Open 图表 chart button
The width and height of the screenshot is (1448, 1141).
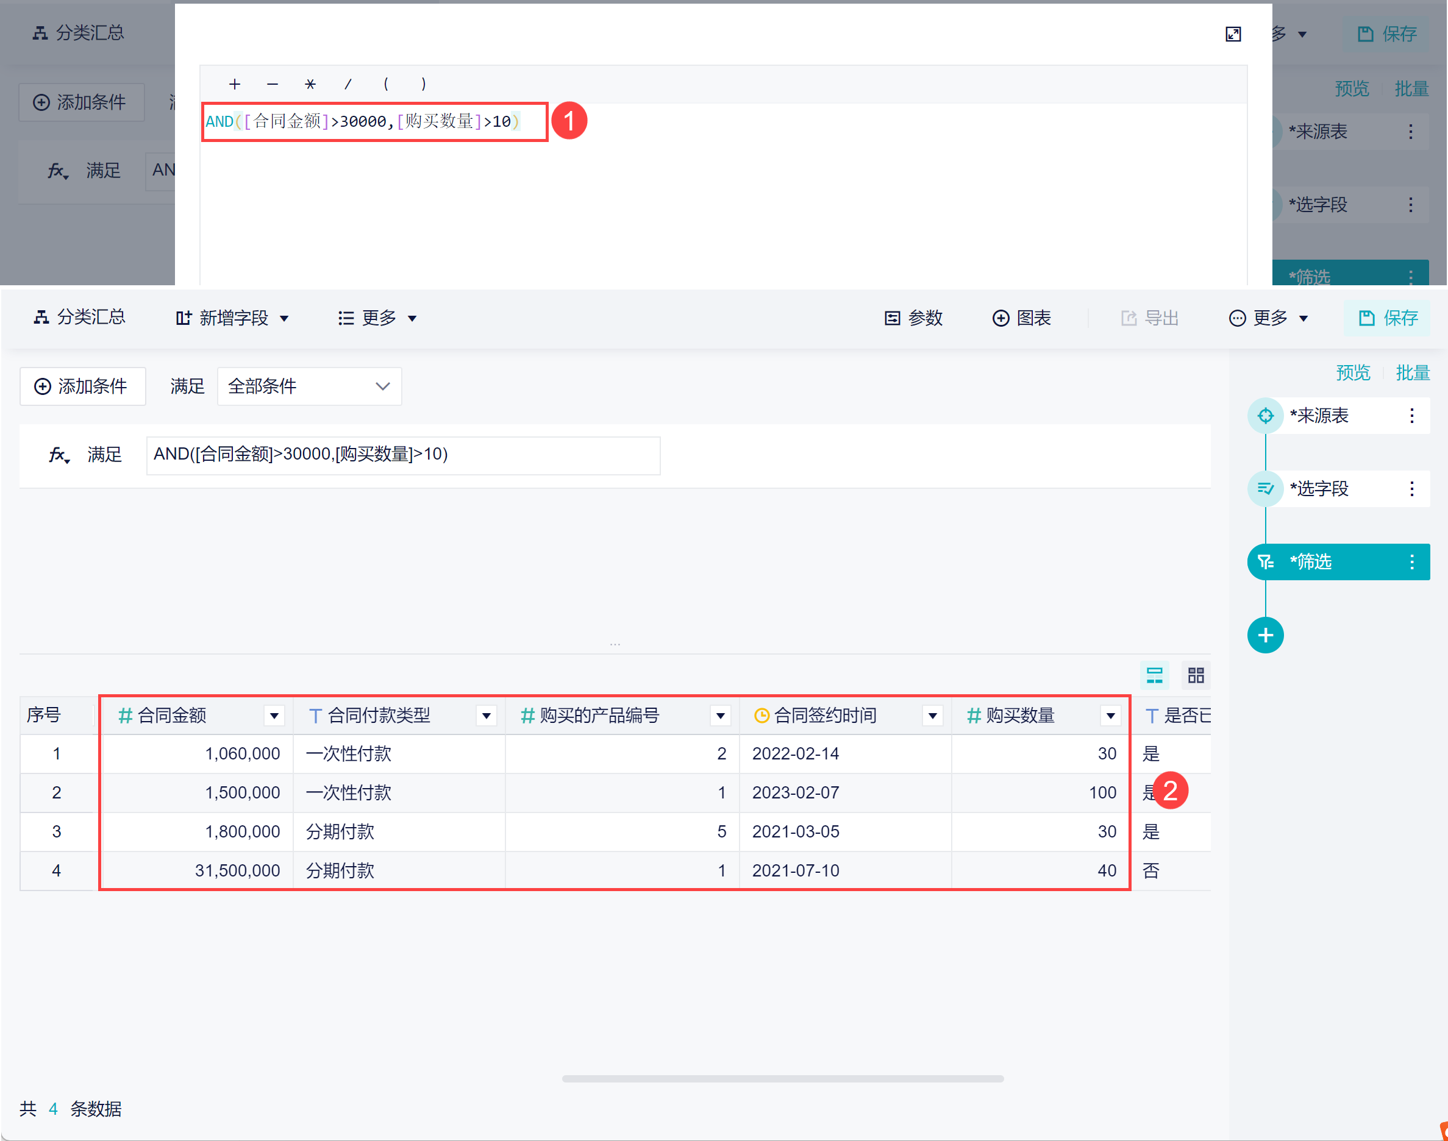pos(1021,318)
